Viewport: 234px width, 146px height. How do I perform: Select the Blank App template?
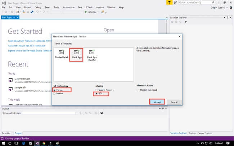coord(77,54)
